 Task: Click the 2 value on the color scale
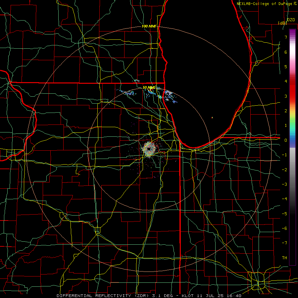tap(286, 111)
